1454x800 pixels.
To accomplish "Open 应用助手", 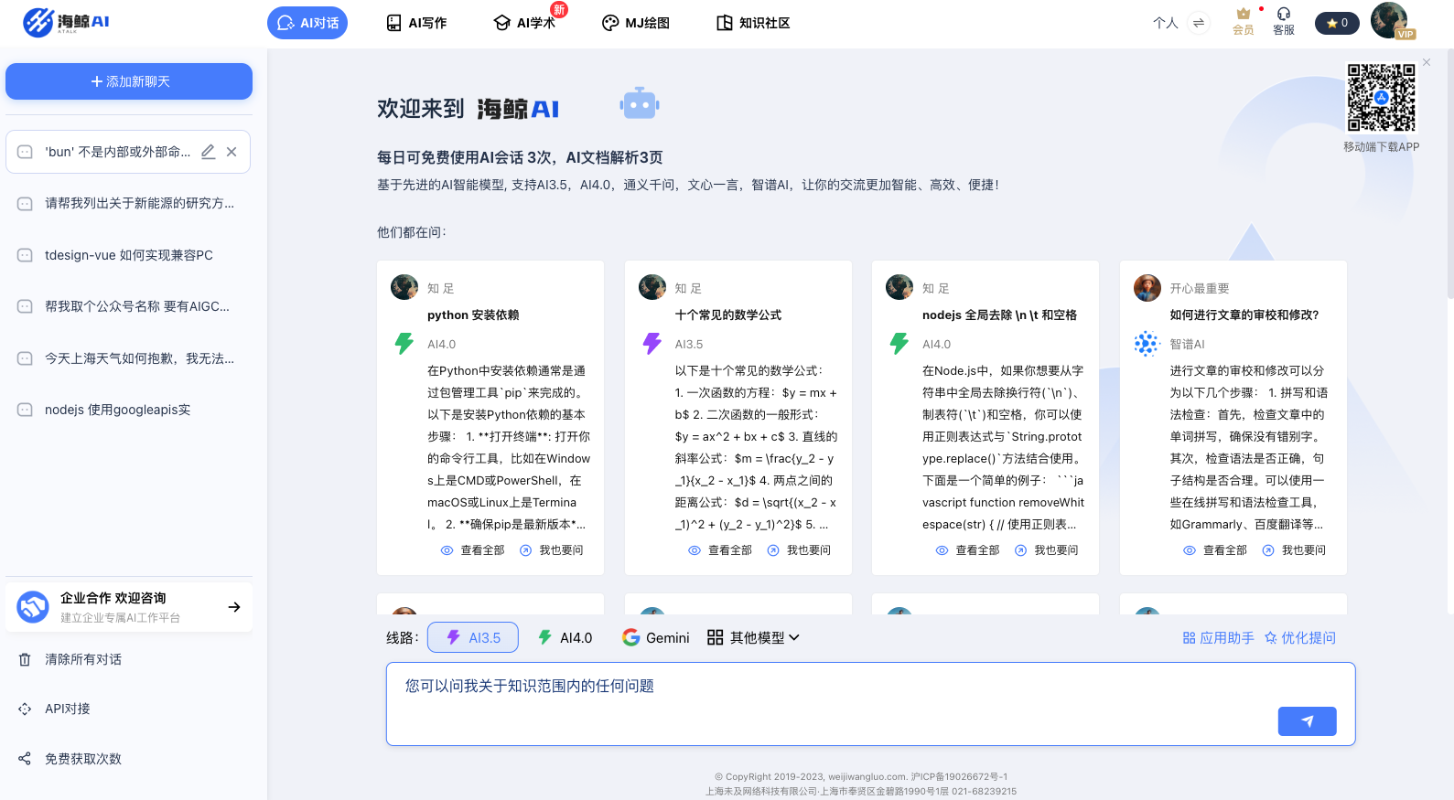I will coord(1218,638).
